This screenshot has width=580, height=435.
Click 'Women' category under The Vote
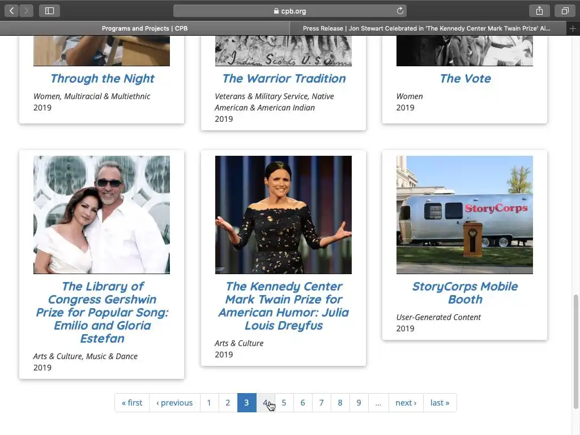coord(410,96)
